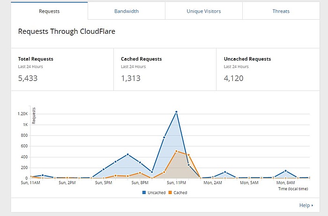Viewport: 328px width, 216px height.
Task: Click the Sun, 8PM axis label
Action: 140,183
